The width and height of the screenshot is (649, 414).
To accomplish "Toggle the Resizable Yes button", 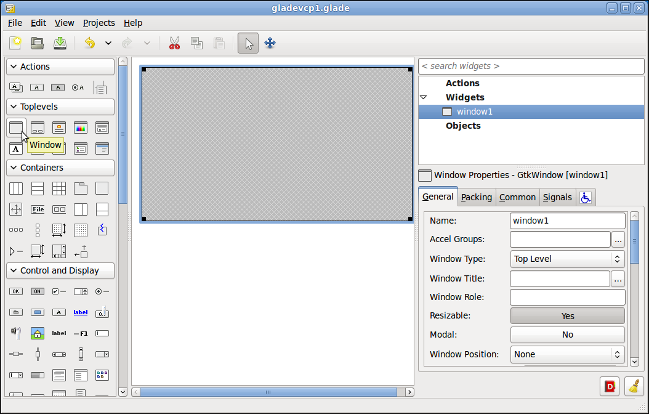I will click(x=568, y=316).
